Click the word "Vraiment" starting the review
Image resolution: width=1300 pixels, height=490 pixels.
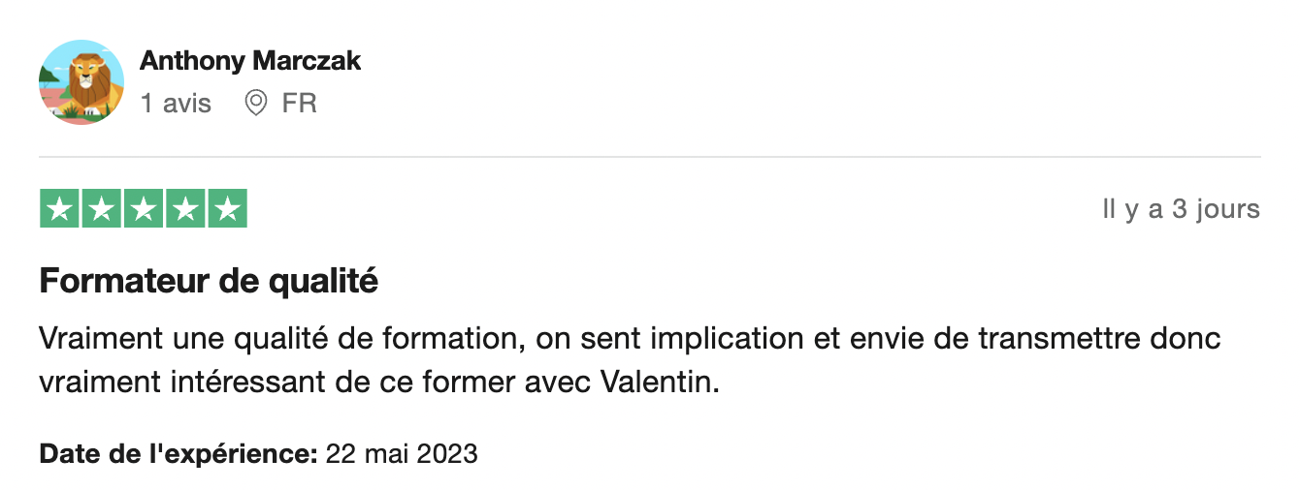(x=89, y=340)
